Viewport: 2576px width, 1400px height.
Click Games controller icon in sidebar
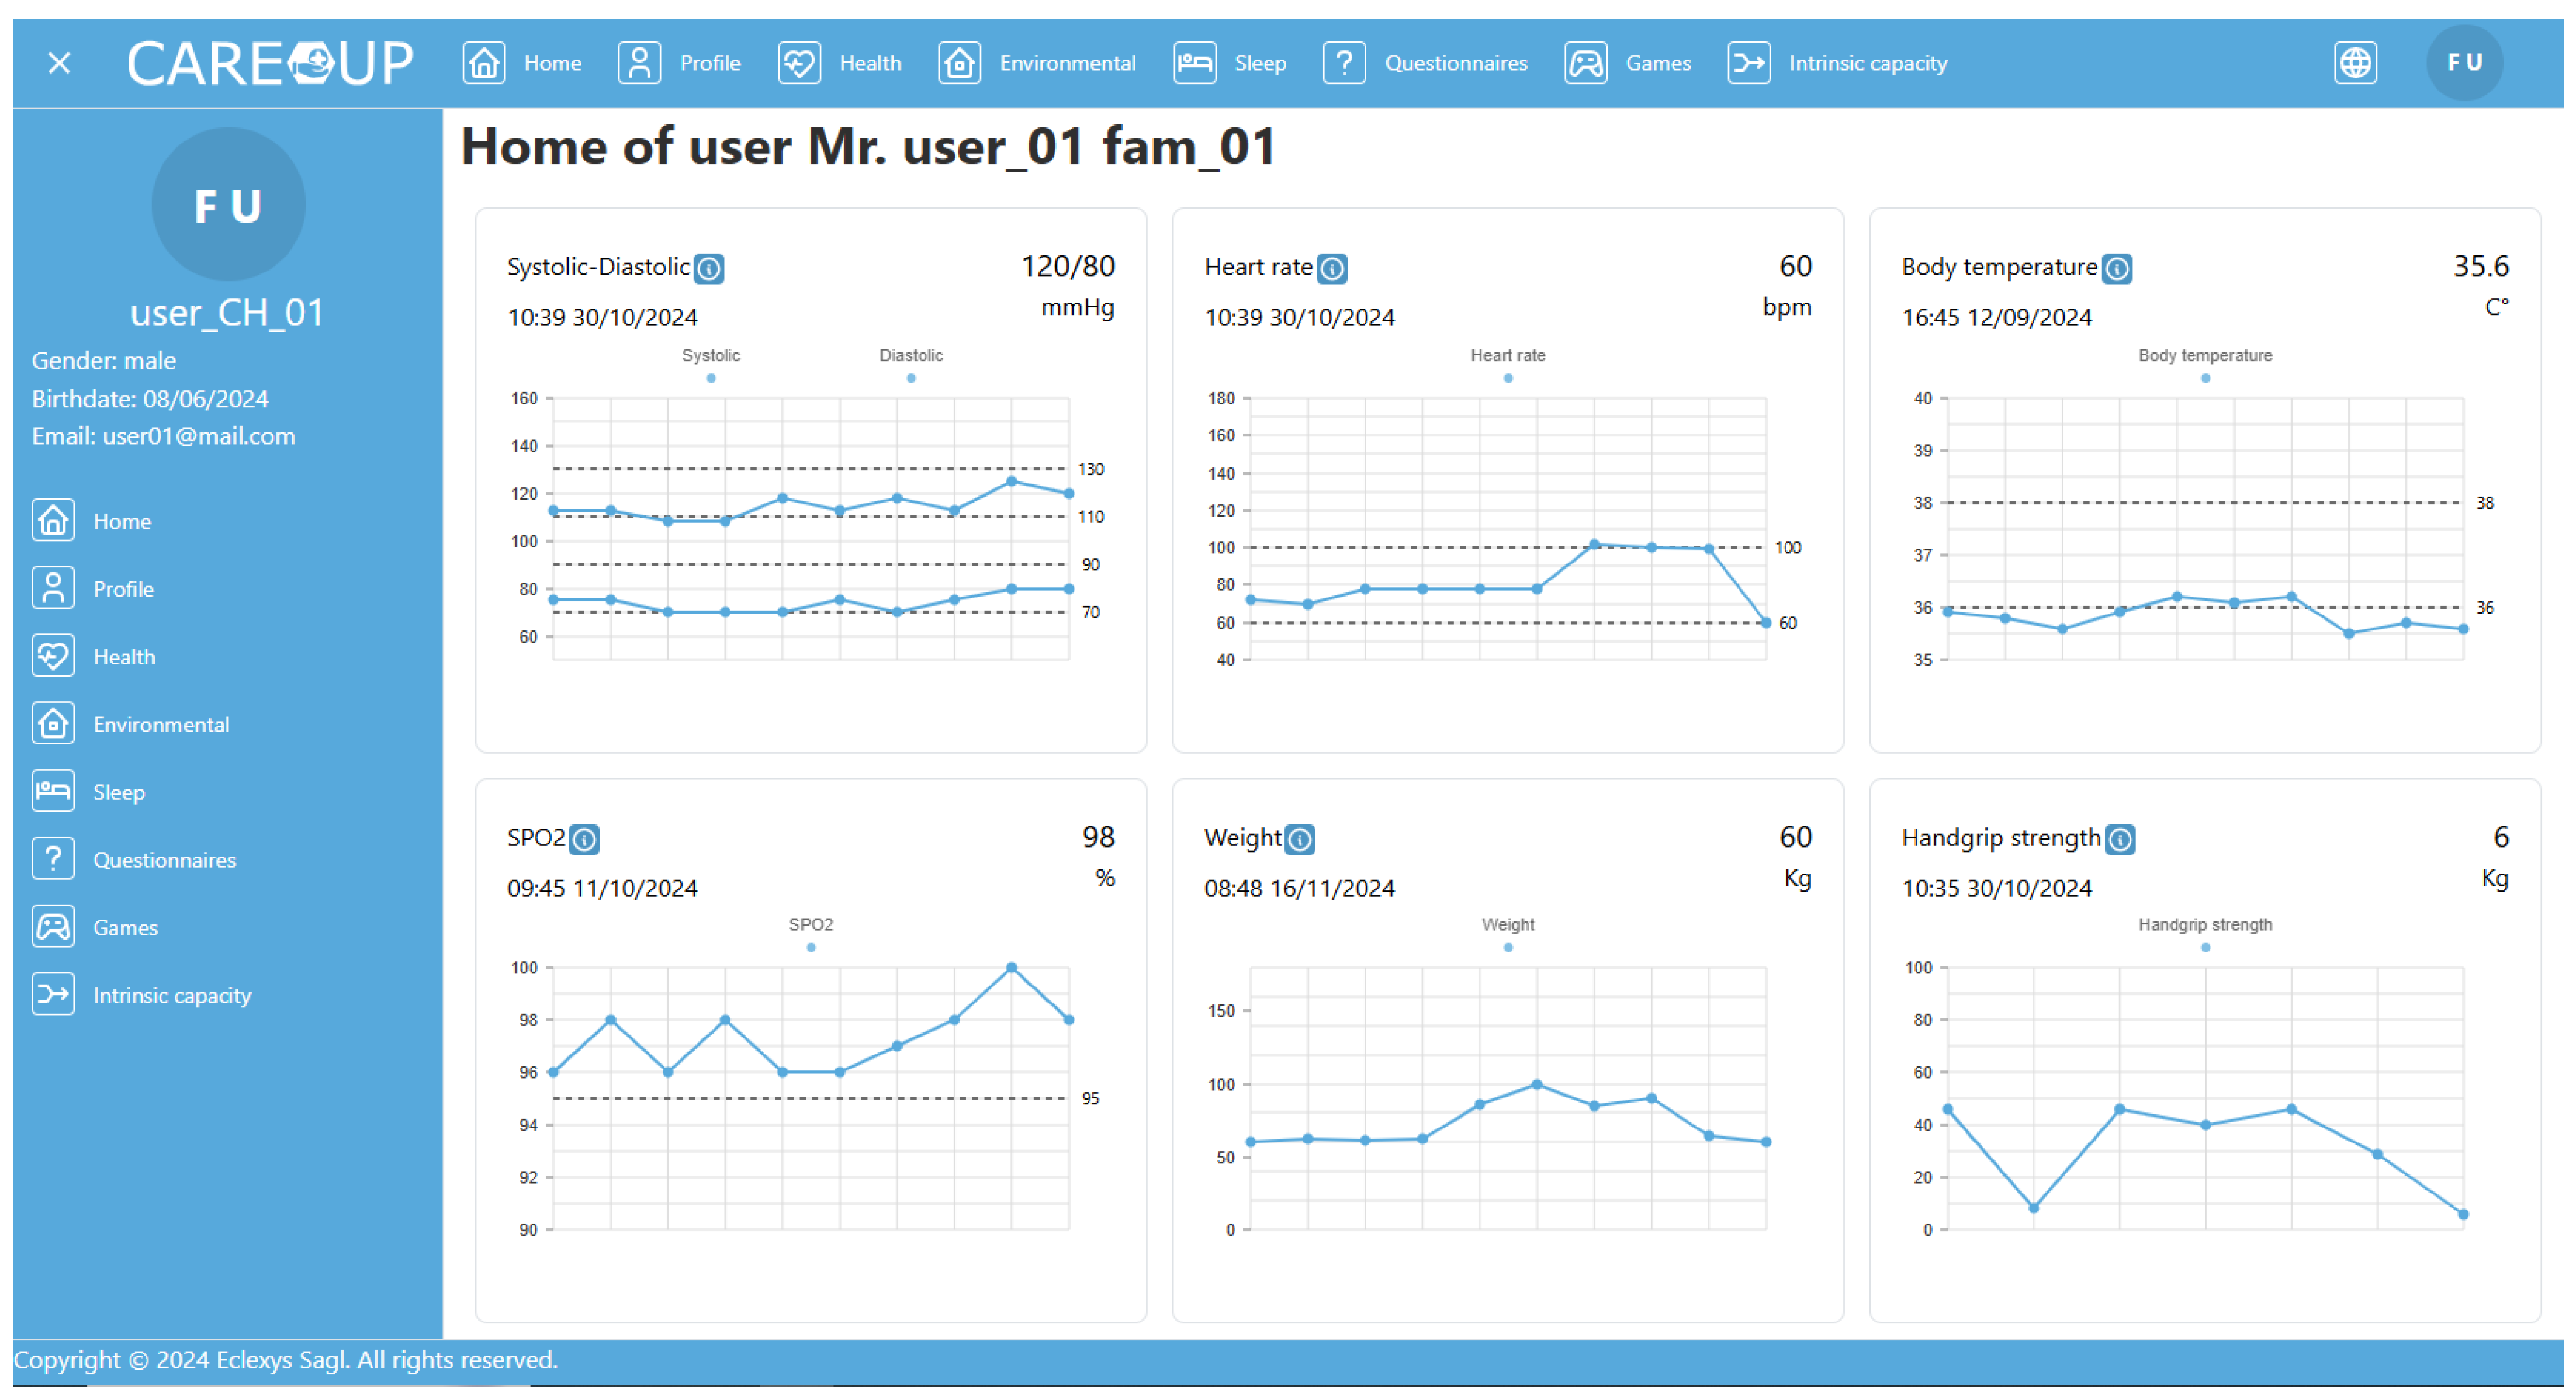click(x=53, y=926)
